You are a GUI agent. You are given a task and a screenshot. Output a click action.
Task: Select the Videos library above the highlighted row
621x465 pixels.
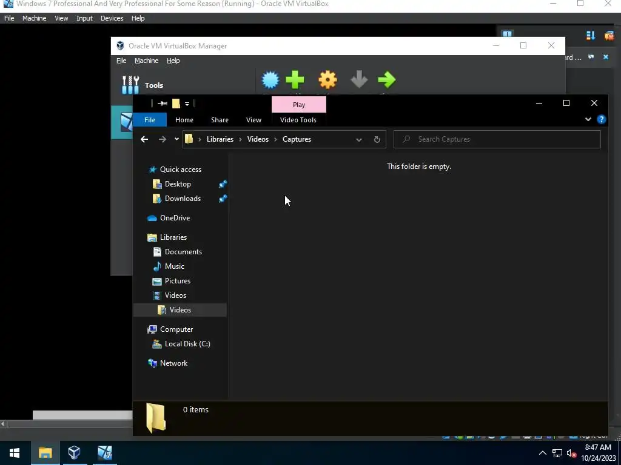(x=175, y=295)
